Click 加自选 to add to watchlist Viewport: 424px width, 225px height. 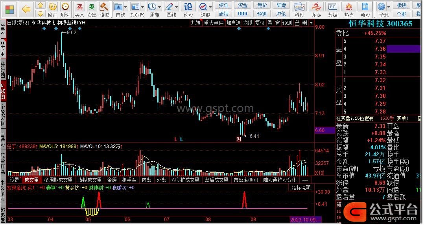(233, 23)
